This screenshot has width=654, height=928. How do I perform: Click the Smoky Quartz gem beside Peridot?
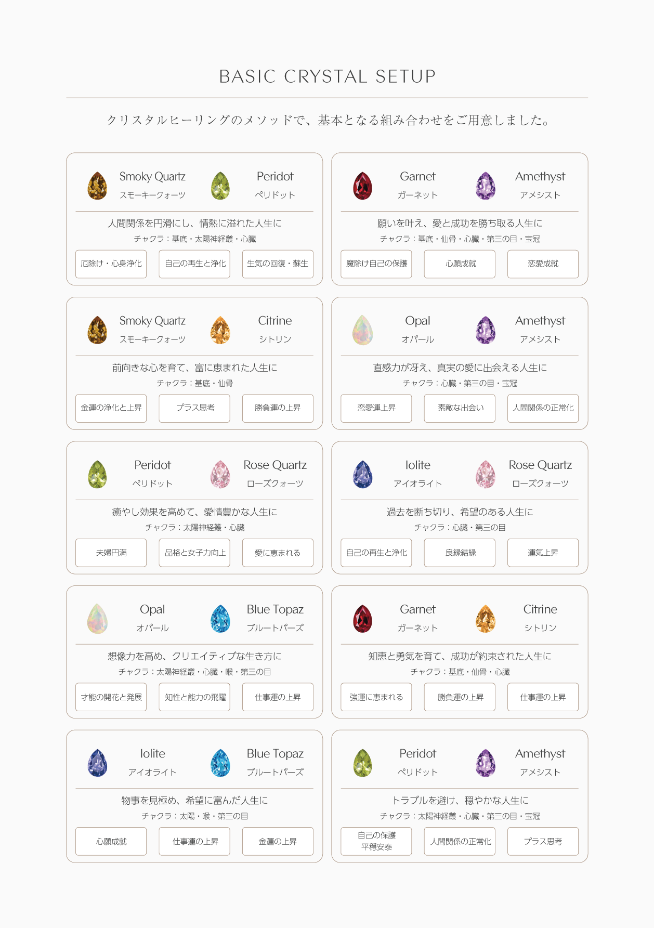tap(97, 186)
